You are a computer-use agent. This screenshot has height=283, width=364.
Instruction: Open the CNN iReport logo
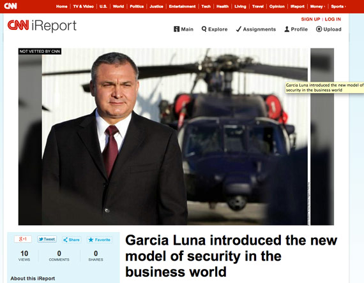(x=42, y=25)
